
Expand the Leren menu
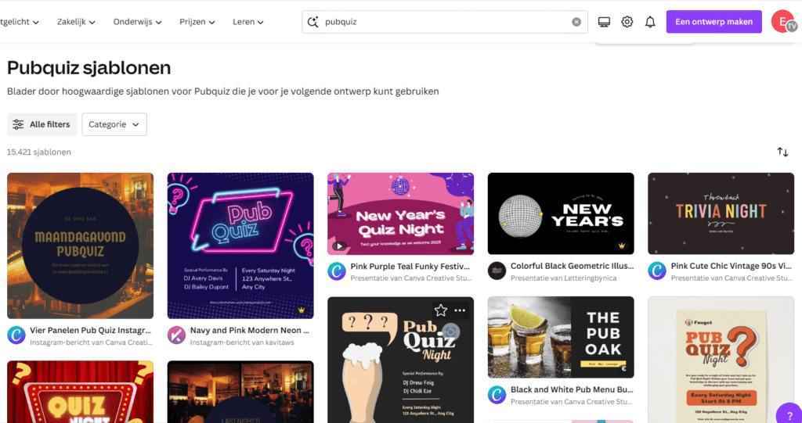coord(248,22)
